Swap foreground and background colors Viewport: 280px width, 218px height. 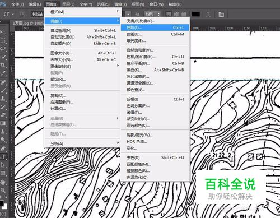[5, 197]
